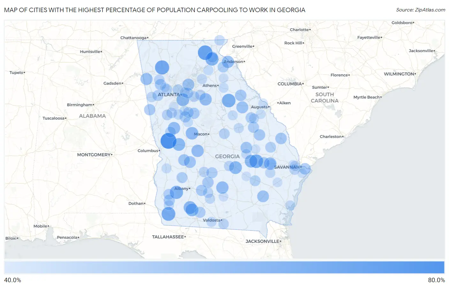This screenshot has width=449, height=287.
Task: Click the Rock Hill city label
Action: point(293,43)
